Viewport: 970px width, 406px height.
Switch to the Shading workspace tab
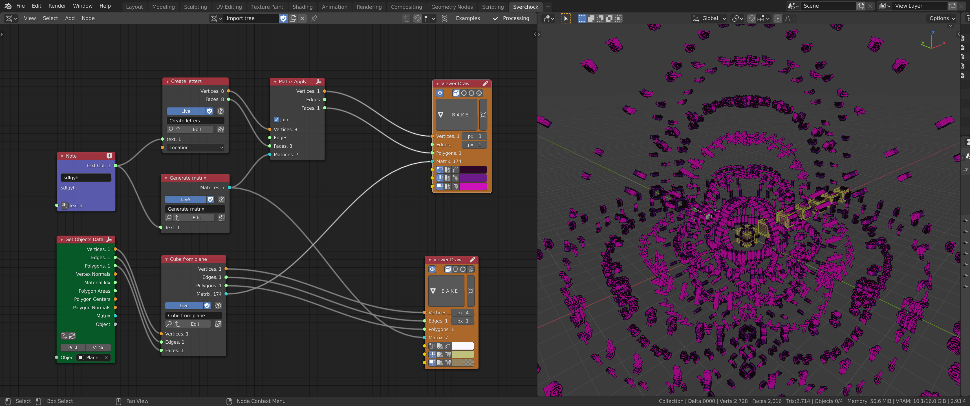point(302,7)
